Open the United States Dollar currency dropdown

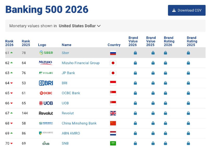[80, 26]
